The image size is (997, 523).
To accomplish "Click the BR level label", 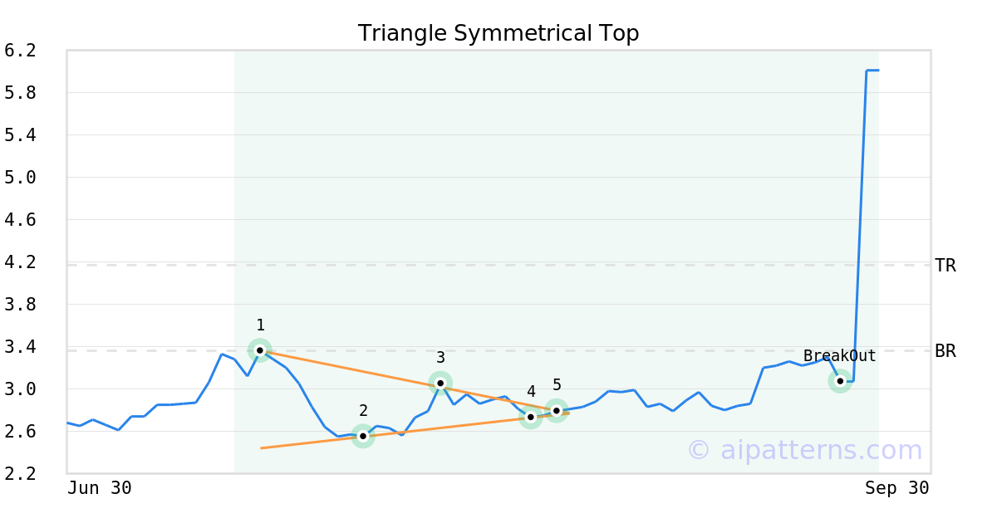I will click(945, 351).
